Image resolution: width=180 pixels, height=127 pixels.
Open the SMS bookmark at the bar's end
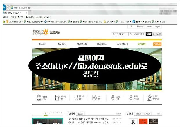coord(159,22)
